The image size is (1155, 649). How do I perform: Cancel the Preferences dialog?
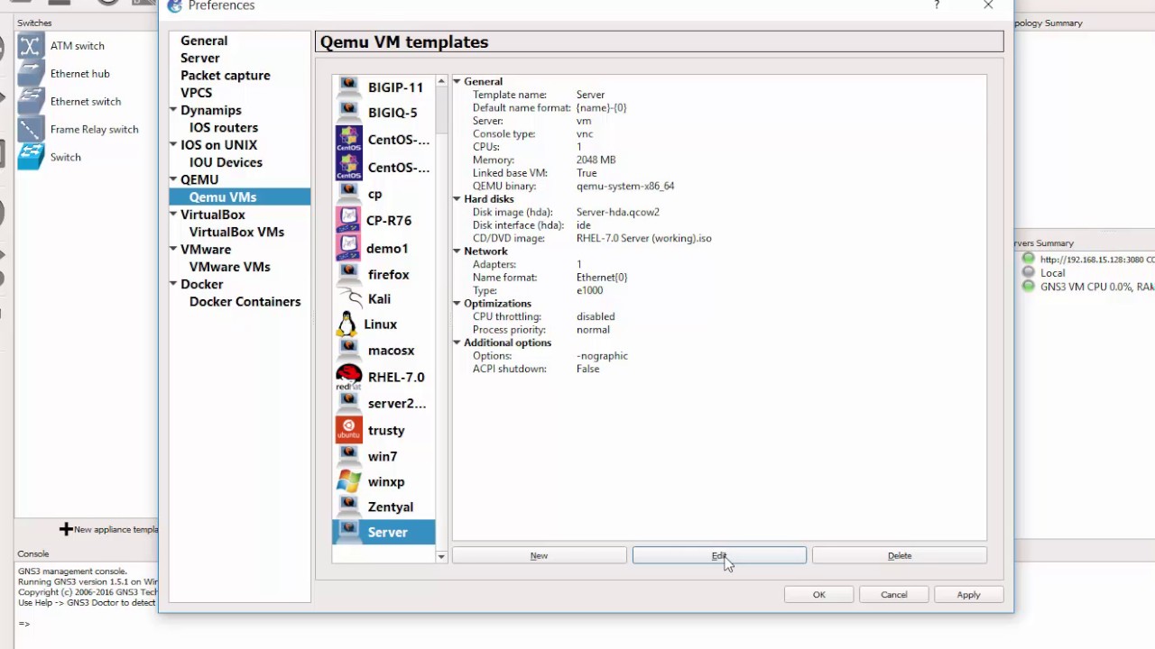(x=894, y=595)
